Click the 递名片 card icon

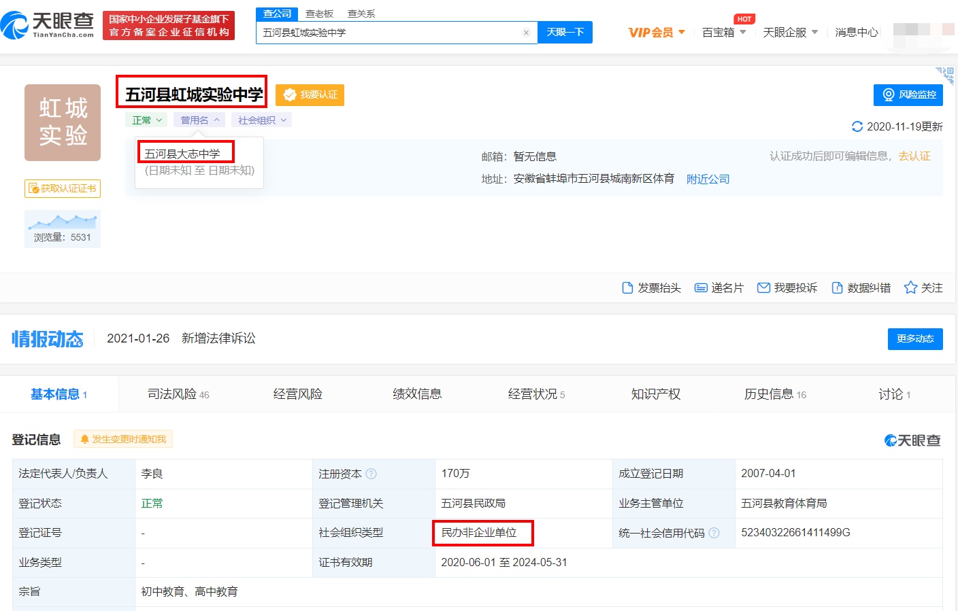coord(701,288)
